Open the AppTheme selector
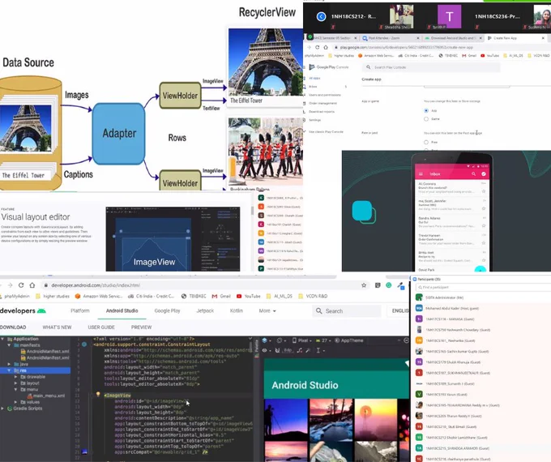This screenshot has width=551, height=462. pos(349,340)
